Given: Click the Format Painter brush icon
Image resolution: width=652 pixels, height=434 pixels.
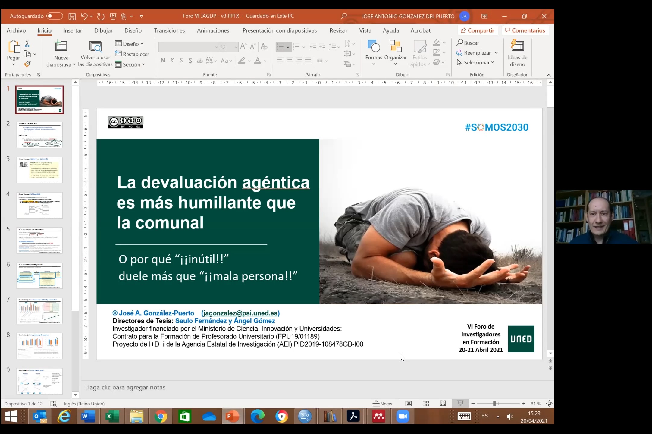Looking at the screenshot, I should coord(27,64).
